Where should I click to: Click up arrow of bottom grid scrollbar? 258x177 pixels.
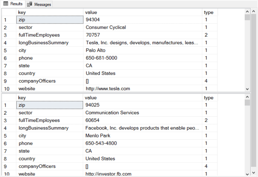247,97
